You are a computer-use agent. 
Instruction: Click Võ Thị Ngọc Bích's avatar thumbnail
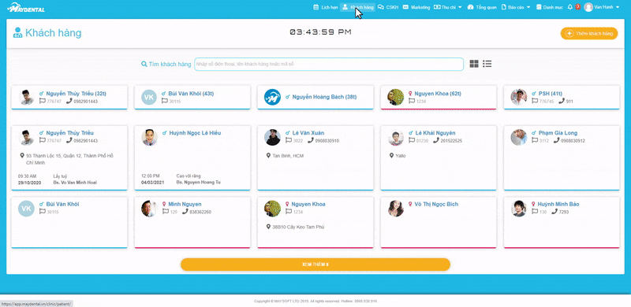pos(396,209)
